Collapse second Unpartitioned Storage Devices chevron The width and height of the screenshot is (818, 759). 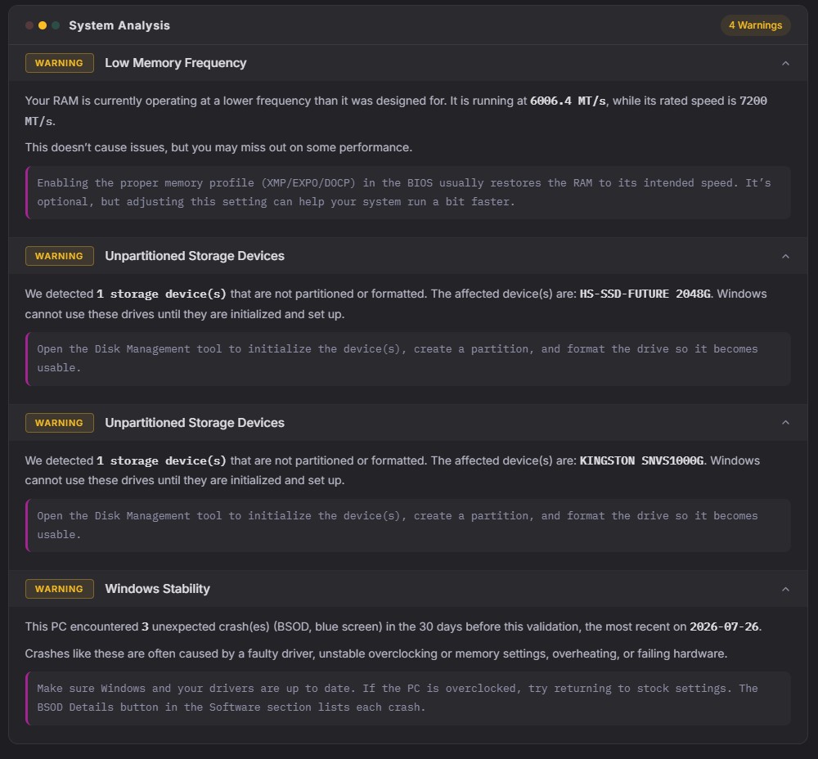click(785, 423)
